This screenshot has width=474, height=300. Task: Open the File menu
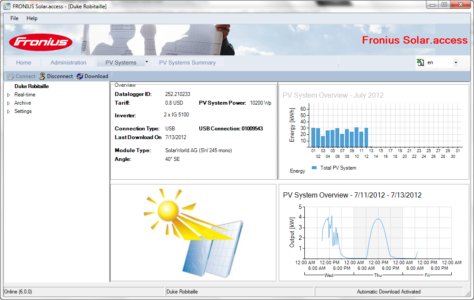[x=14, y=18]
